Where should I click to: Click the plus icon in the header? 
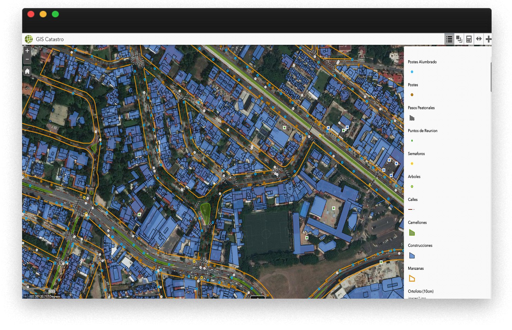click(x=488, y=39)
